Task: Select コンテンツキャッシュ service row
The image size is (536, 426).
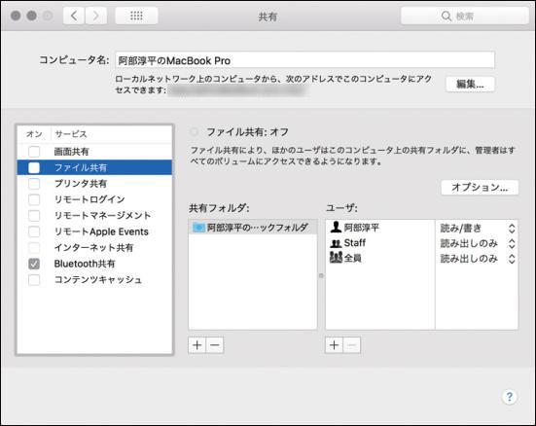Action: (94, 280)
